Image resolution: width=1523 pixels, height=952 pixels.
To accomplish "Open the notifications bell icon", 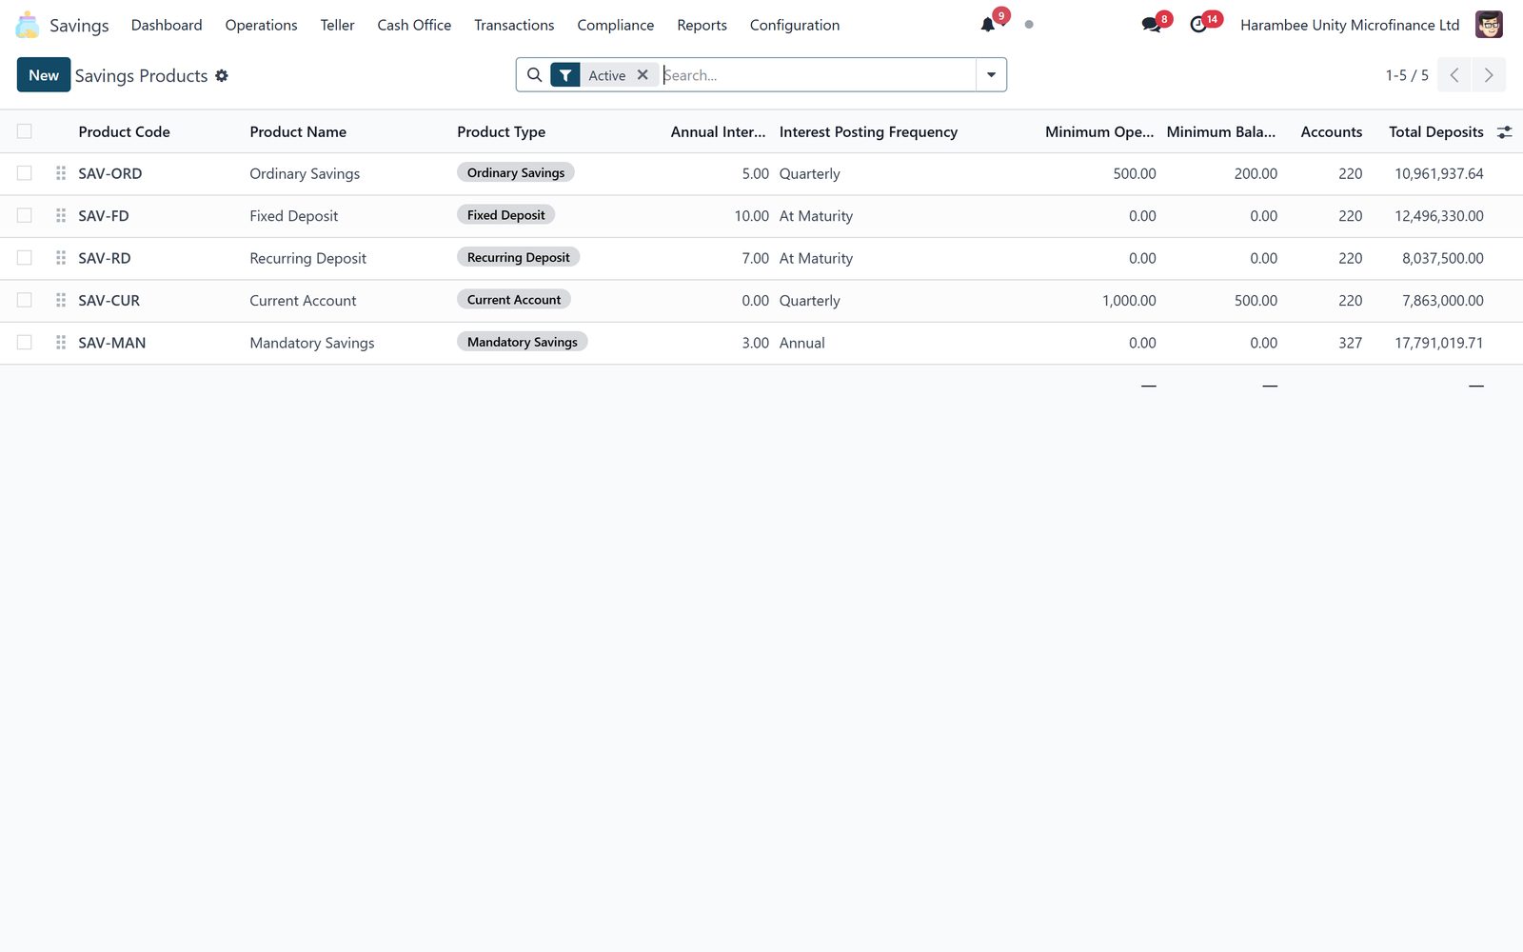I will 988,25.
